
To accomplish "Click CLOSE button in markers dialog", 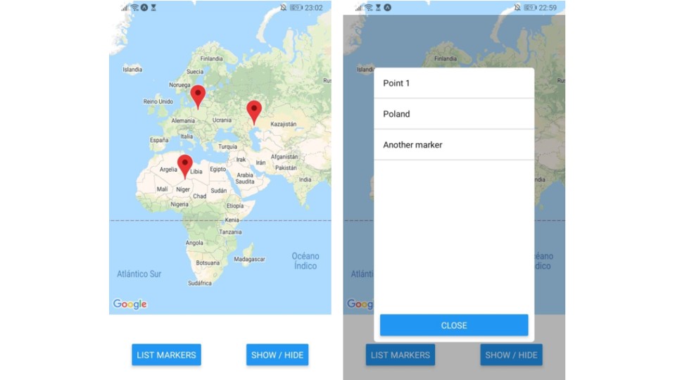I will click(x=454, y=325).
